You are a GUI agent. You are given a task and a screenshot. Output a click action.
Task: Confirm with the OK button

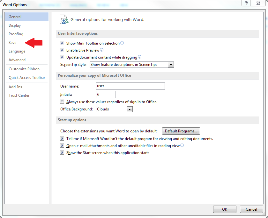pos(225,209)
